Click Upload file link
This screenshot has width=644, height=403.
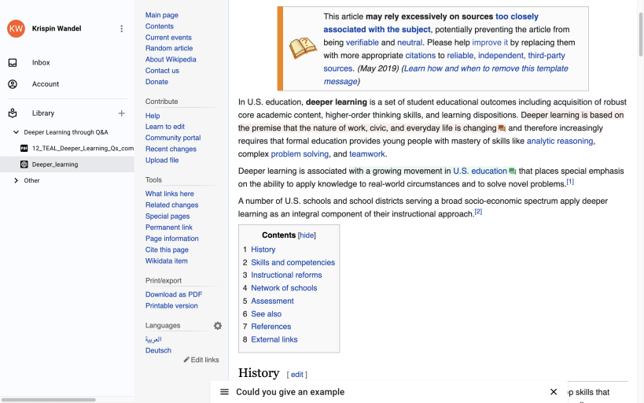[162, 160]
